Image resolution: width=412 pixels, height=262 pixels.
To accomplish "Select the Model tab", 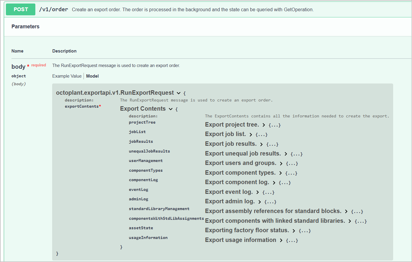I will (x=92, y=76).
